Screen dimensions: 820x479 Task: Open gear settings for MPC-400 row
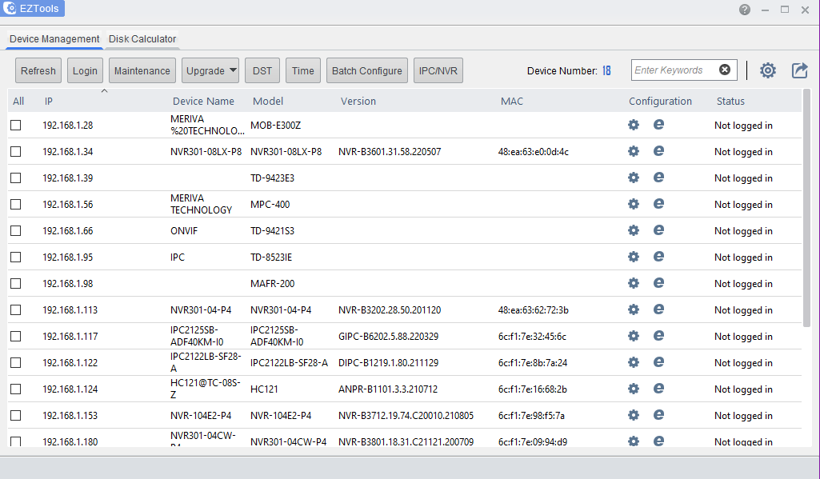coord(634,203)
